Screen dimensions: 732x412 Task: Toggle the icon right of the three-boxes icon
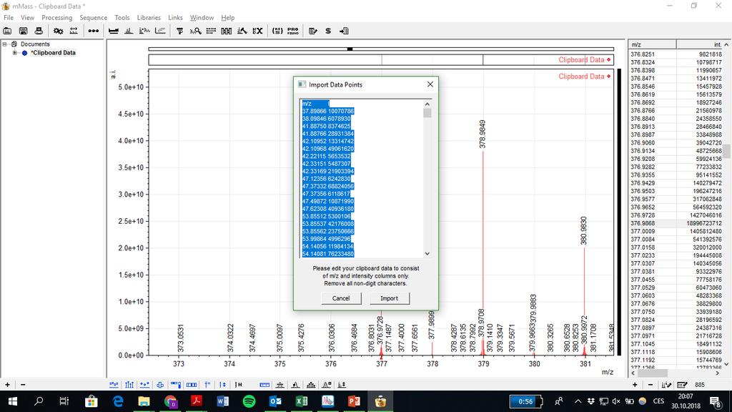point(207,384)
